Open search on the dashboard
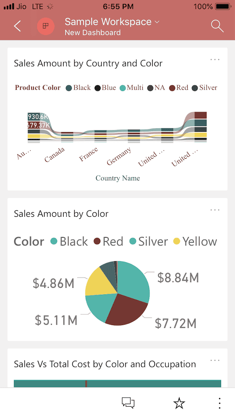This screenshot has height=418, width=235. coord(217,26)
